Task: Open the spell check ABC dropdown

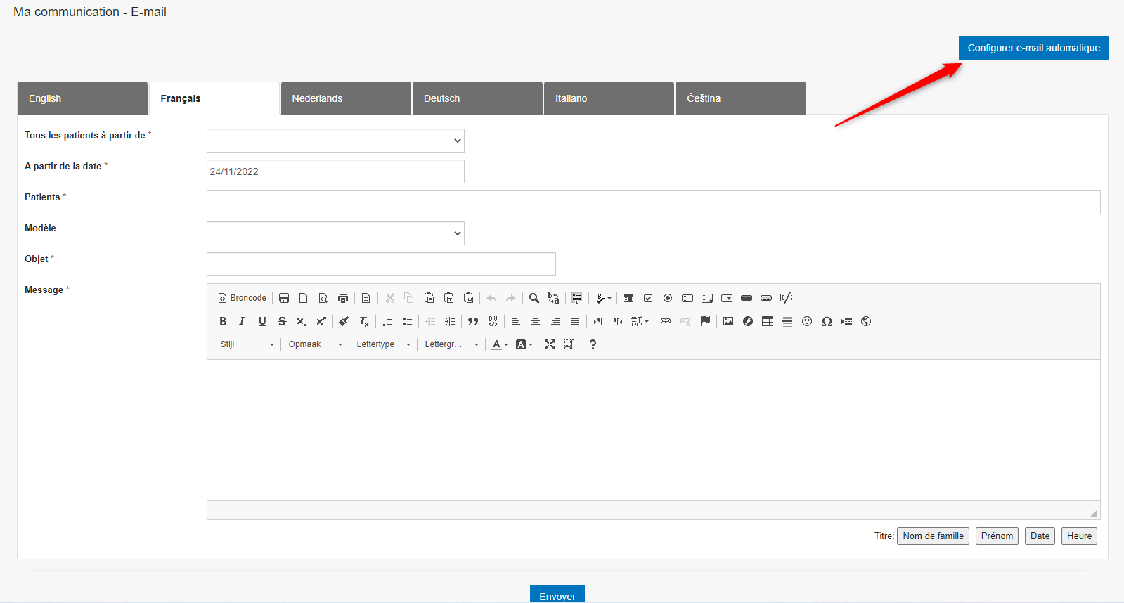Action: (602, 298)
